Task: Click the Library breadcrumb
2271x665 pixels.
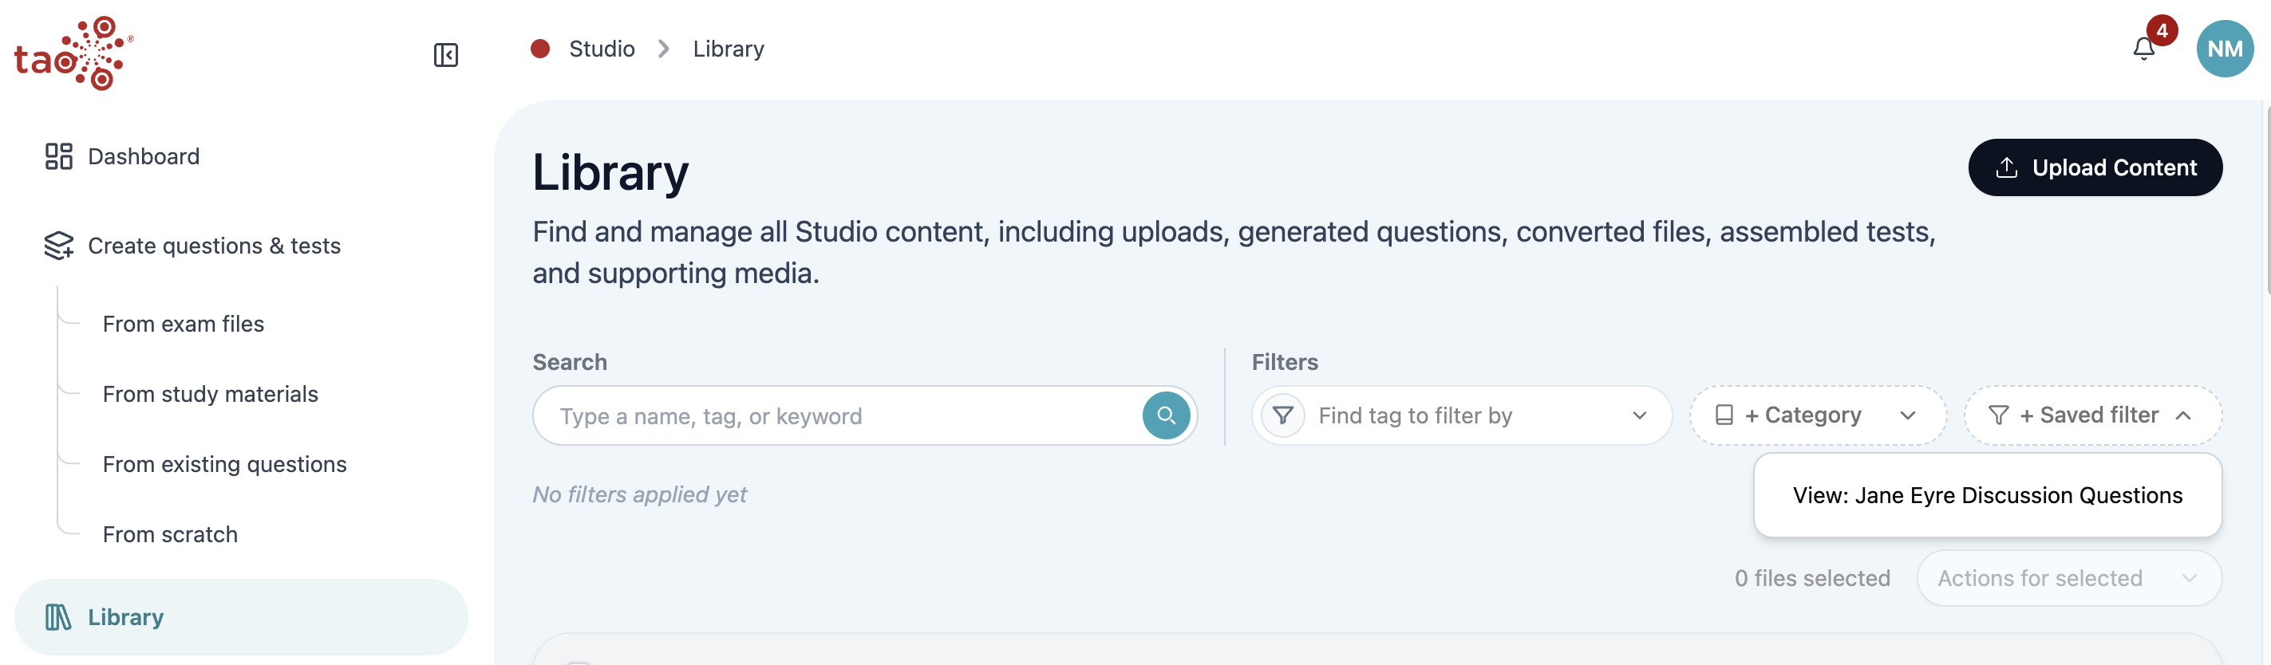Action: click(729, 49)
